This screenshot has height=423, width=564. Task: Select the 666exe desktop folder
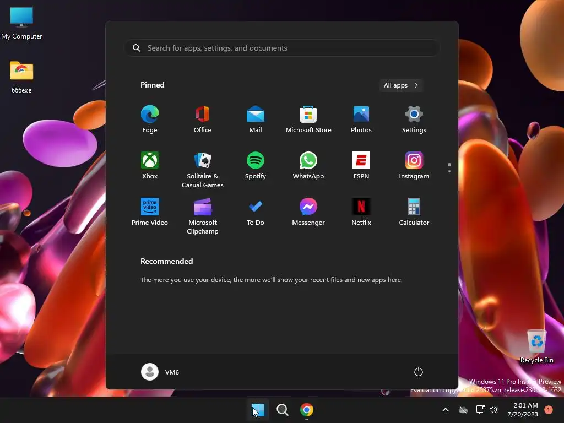point(21,77)
